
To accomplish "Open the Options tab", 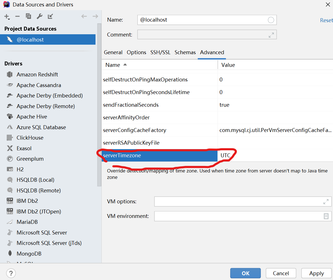I will tap(136, 52).
